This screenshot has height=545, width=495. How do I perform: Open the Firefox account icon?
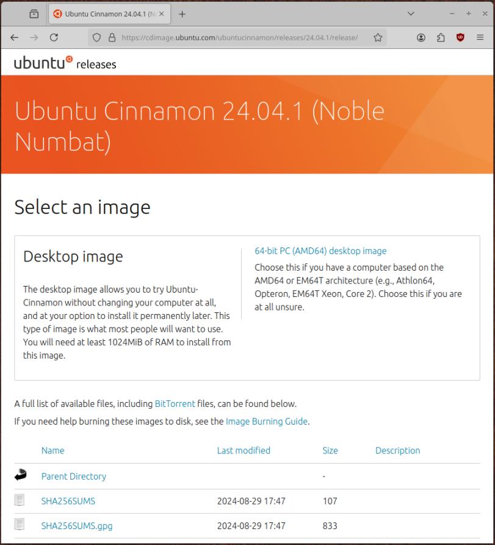pyautogui.click(x=421, y=37)
